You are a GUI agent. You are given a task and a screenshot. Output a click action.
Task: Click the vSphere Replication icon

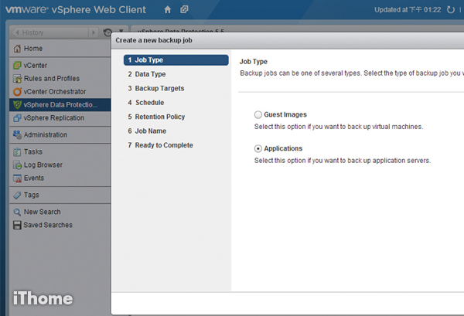16,118
